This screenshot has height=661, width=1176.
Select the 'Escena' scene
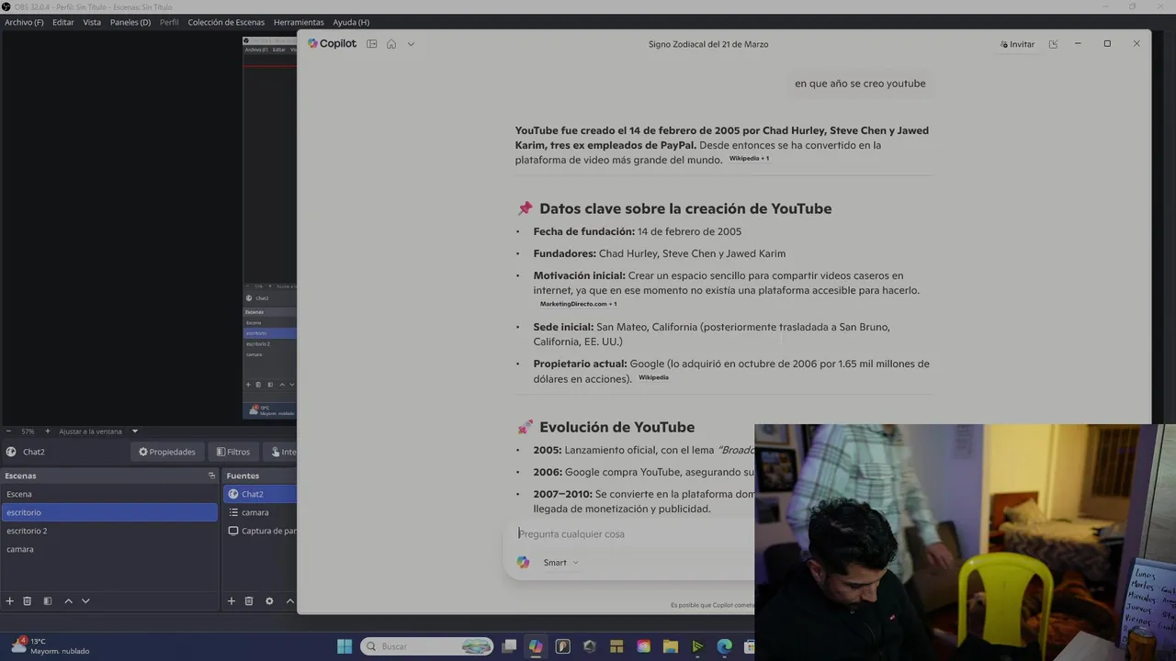click(109, 494)
